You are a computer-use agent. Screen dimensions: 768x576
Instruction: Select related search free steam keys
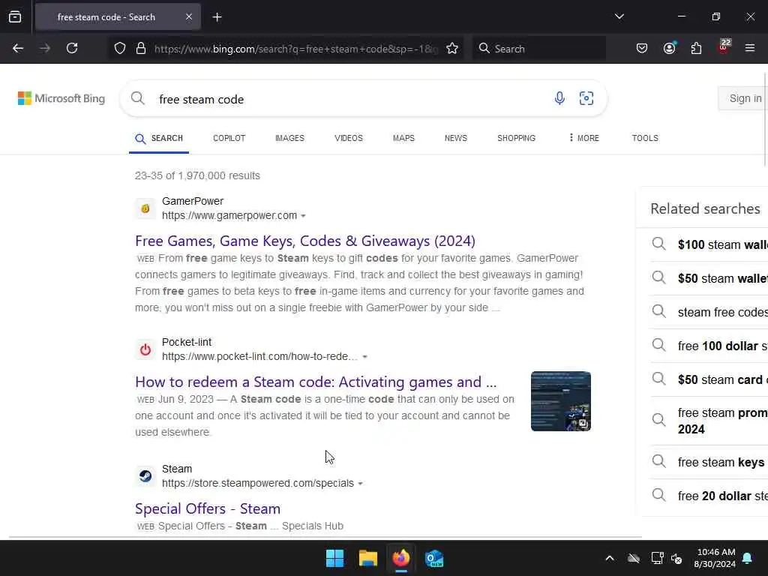[709, 462]
